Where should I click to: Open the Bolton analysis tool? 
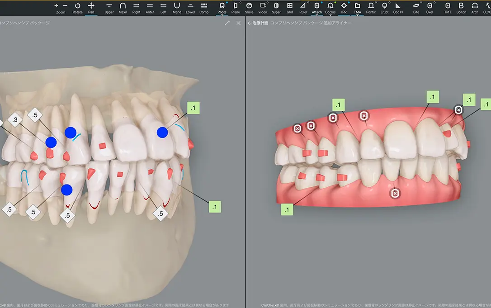click(461, 7)
